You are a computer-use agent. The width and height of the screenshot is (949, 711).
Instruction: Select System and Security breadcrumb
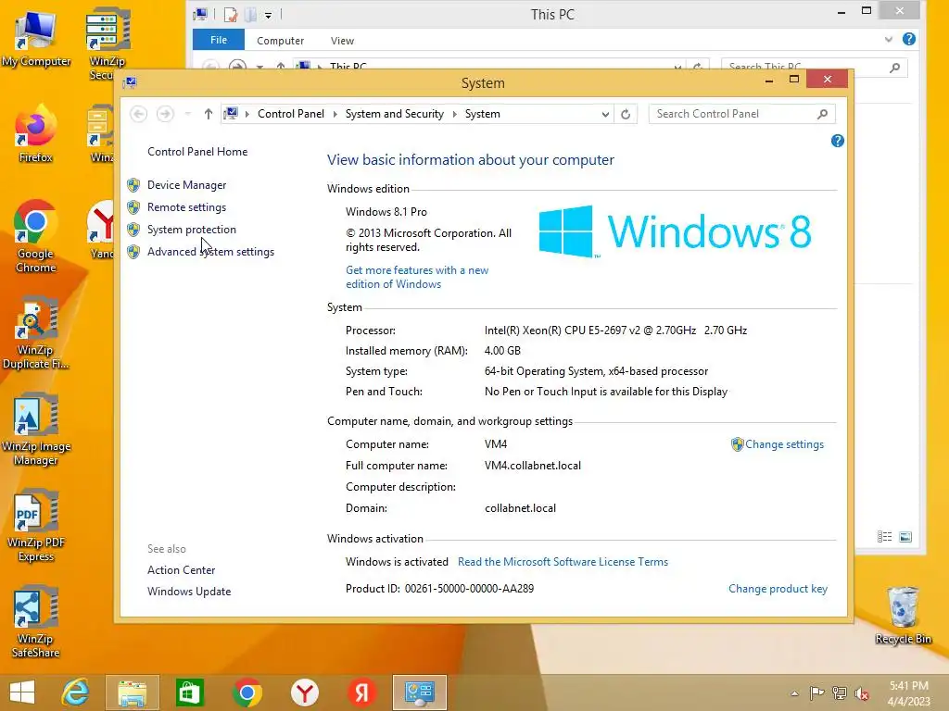tap(395, 114)
